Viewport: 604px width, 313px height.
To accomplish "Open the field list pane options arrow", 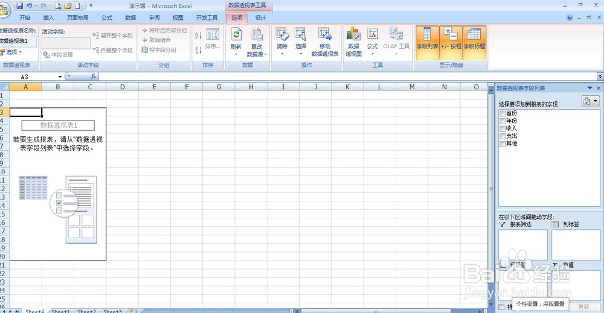I will click(x=590, y=88).
